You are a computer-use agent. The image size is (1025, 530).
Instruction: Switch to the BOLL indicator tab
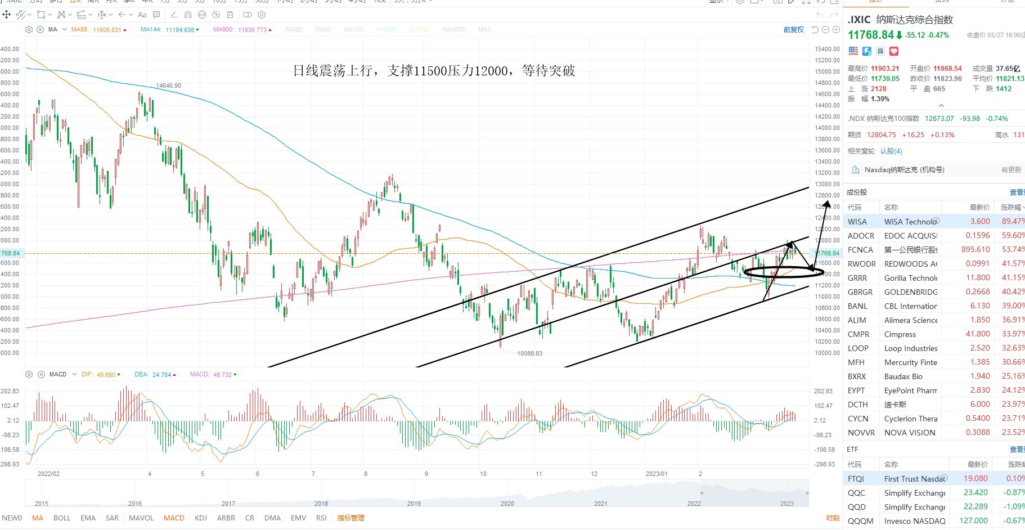[x=62, y=518]
